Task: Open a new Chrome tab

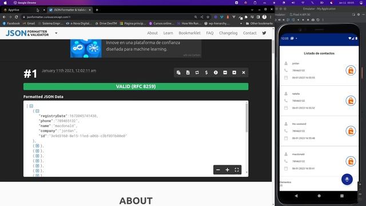Action: [x=97, y=10]
